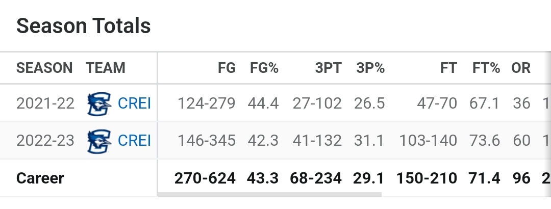Click Creighton logo in 2021-22 row
Image resolution: width=551 pixels, height=209 pixels.
tap(99, 103)
